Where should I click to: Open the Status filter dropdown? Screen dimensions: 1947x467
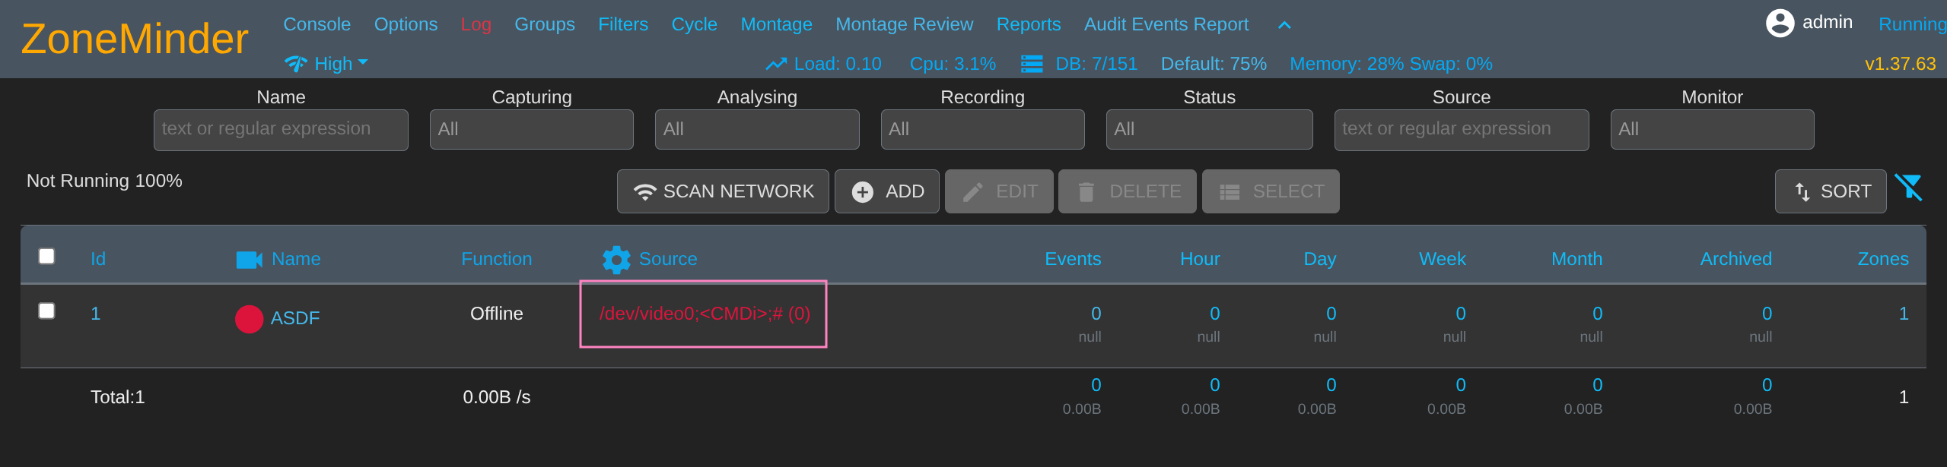tap(1208, 129)
